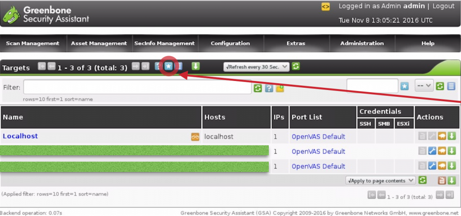Switch filter using green icon beside the -- dropdown

(x=440, y=86)
